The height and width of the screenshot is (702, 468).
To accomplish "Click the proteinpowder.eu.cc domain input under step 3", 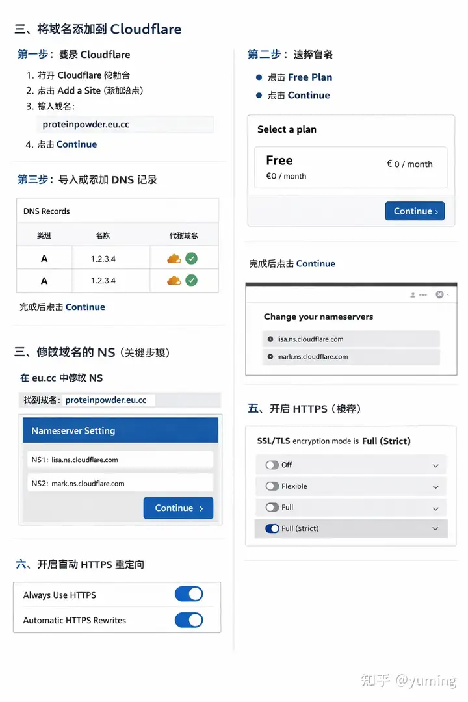I will coord(125,124).
